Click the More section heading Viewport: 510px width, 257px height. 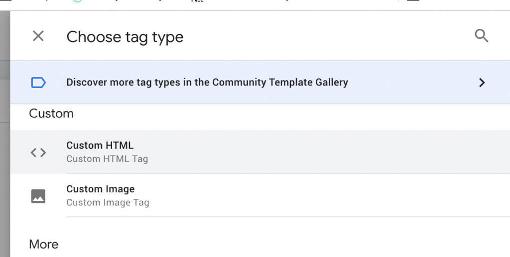click(x=44, y=245)
